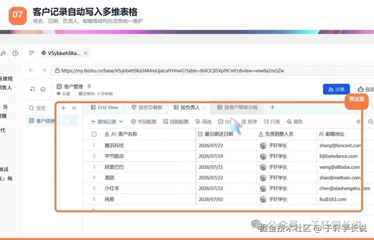Click the lock icon in address bar
This screenshot has width=374, height=240.
pos(57,70)
